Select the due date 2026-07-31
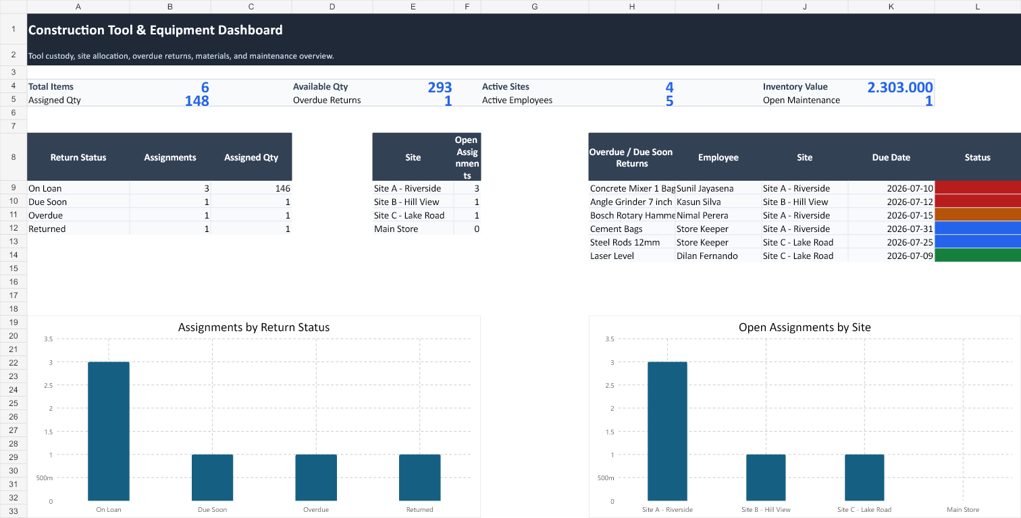 coord(891,229)
